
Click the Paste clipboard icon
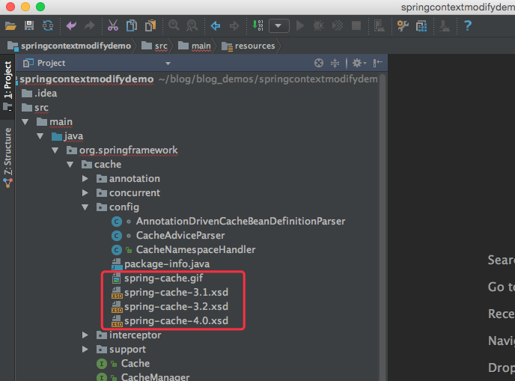coord(150,25)
